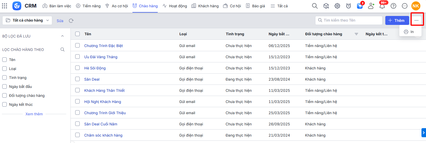Screen dimensions: 426x143
Task: Open the app launcher grid icon
Action: pyautogui.click(x=4, y=6)
